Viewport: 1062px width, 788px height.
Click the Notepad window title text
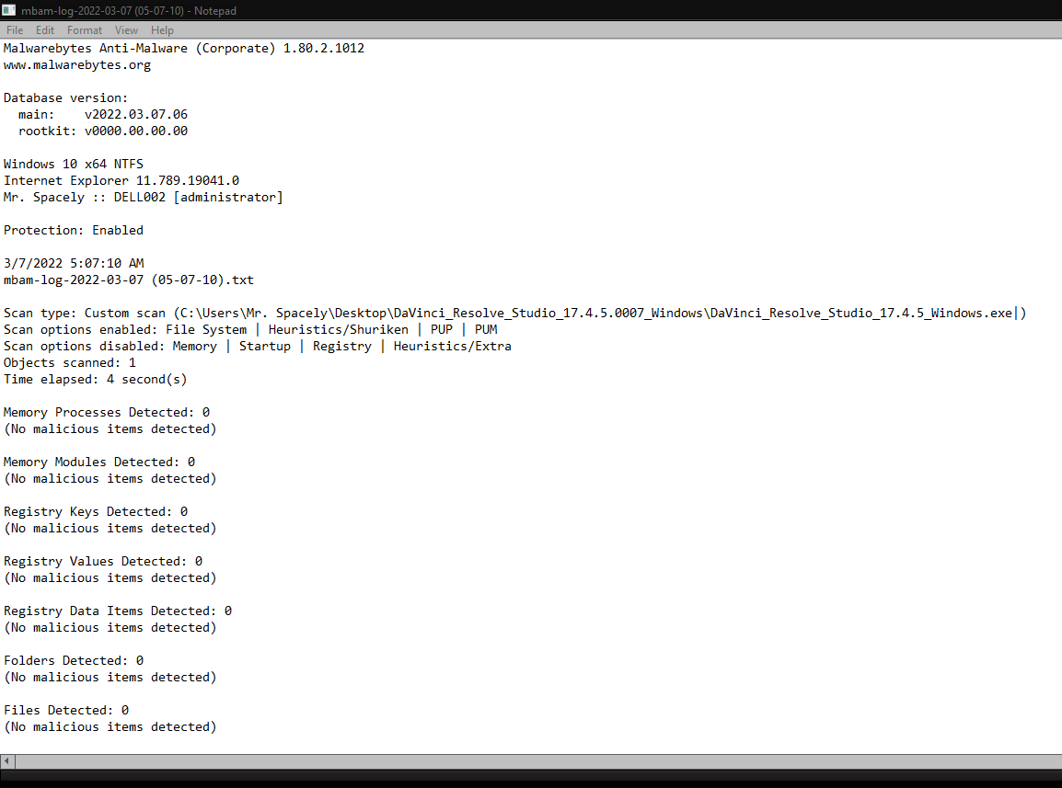tap(129, 11)
